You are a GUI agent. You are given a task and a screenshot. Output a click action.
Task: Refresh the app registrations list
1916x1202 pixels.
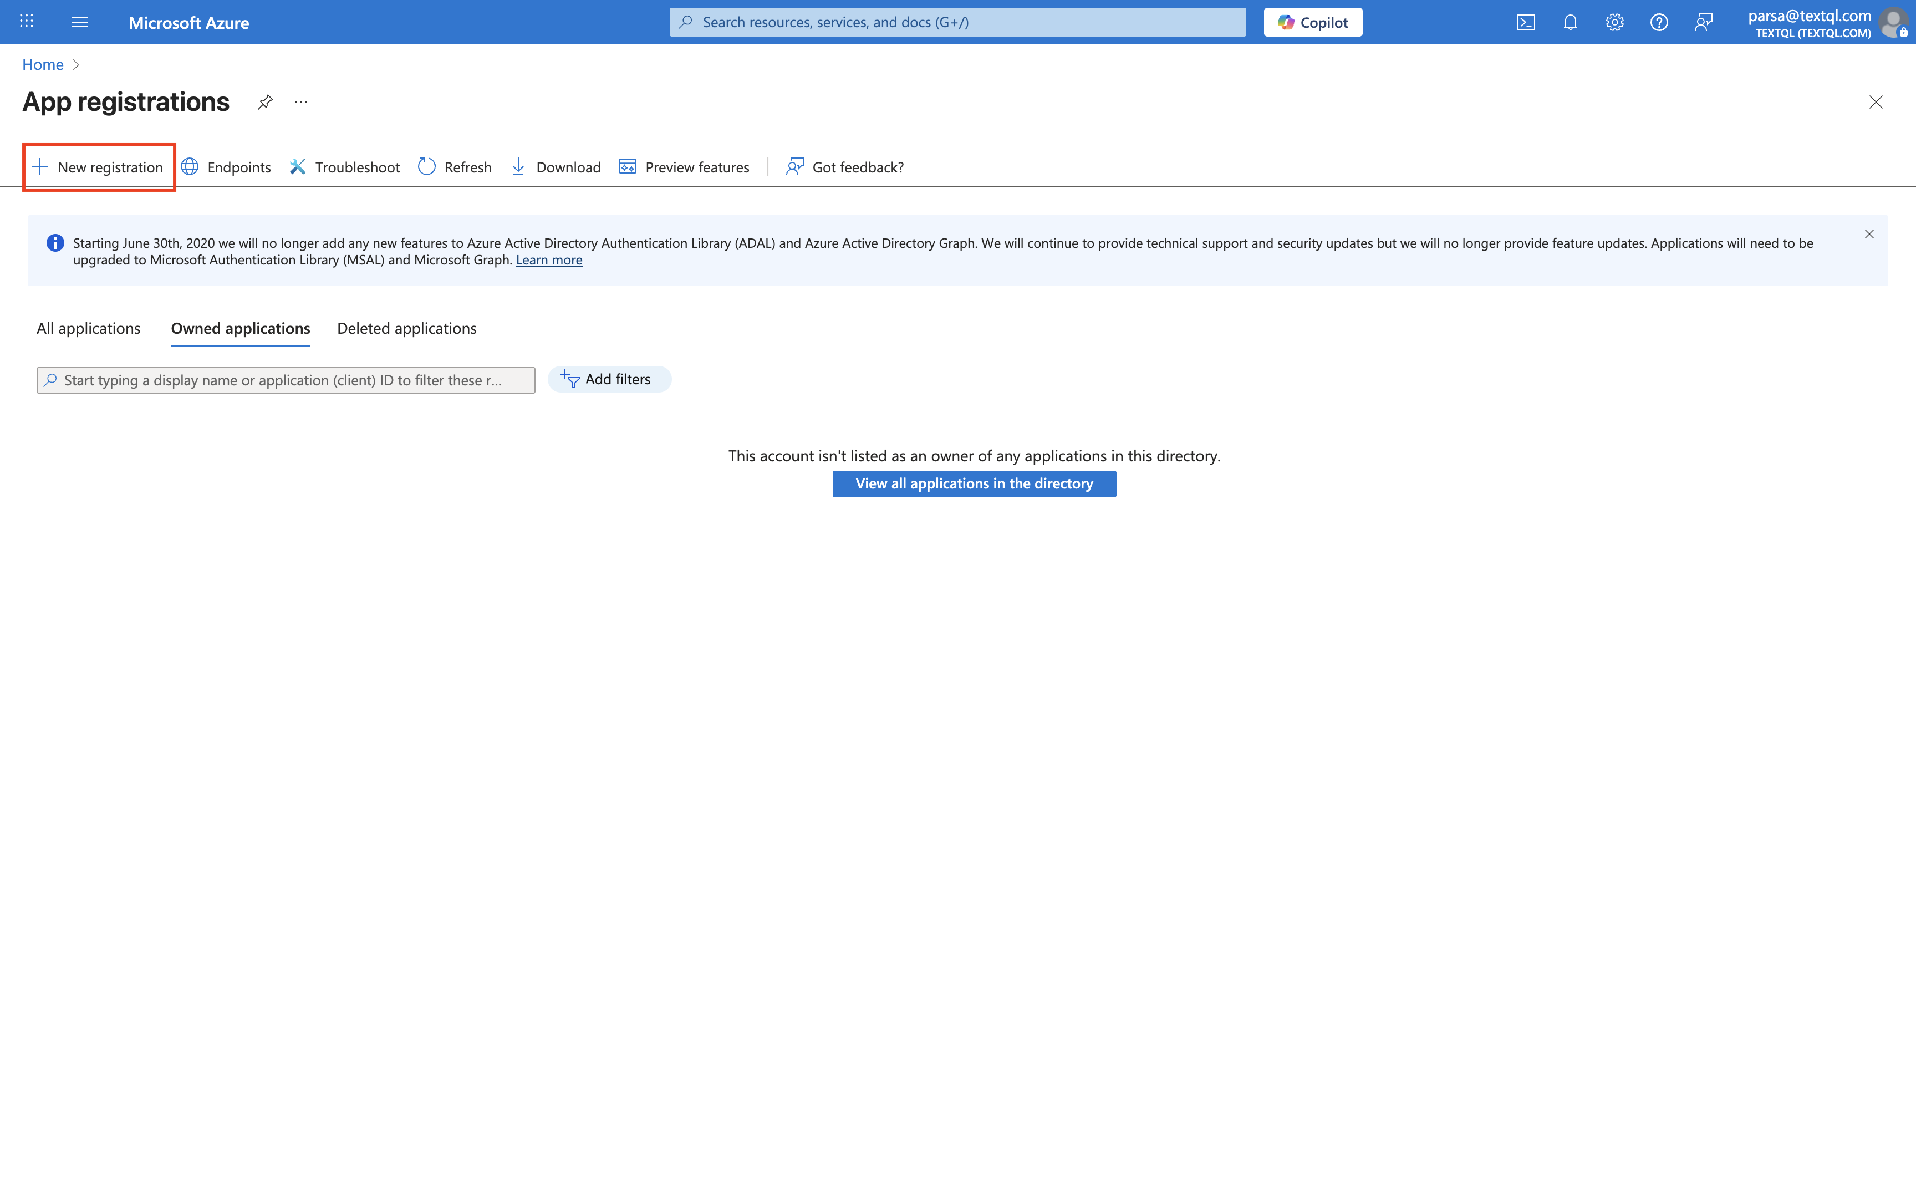[455, 167]
